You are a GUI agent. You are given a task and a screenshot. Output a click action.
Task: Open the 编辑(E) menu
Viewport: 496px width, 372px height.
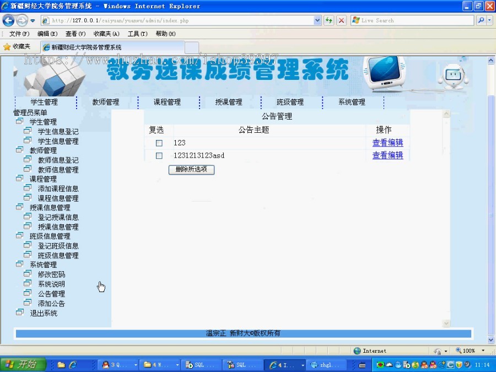point(47,34)
